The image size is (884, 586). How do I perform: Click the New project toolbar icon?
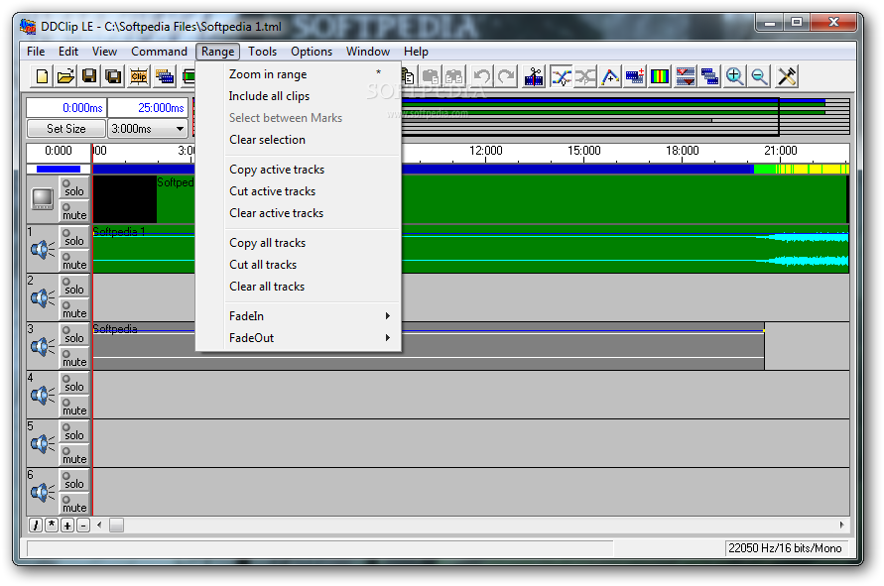point(42,76)
